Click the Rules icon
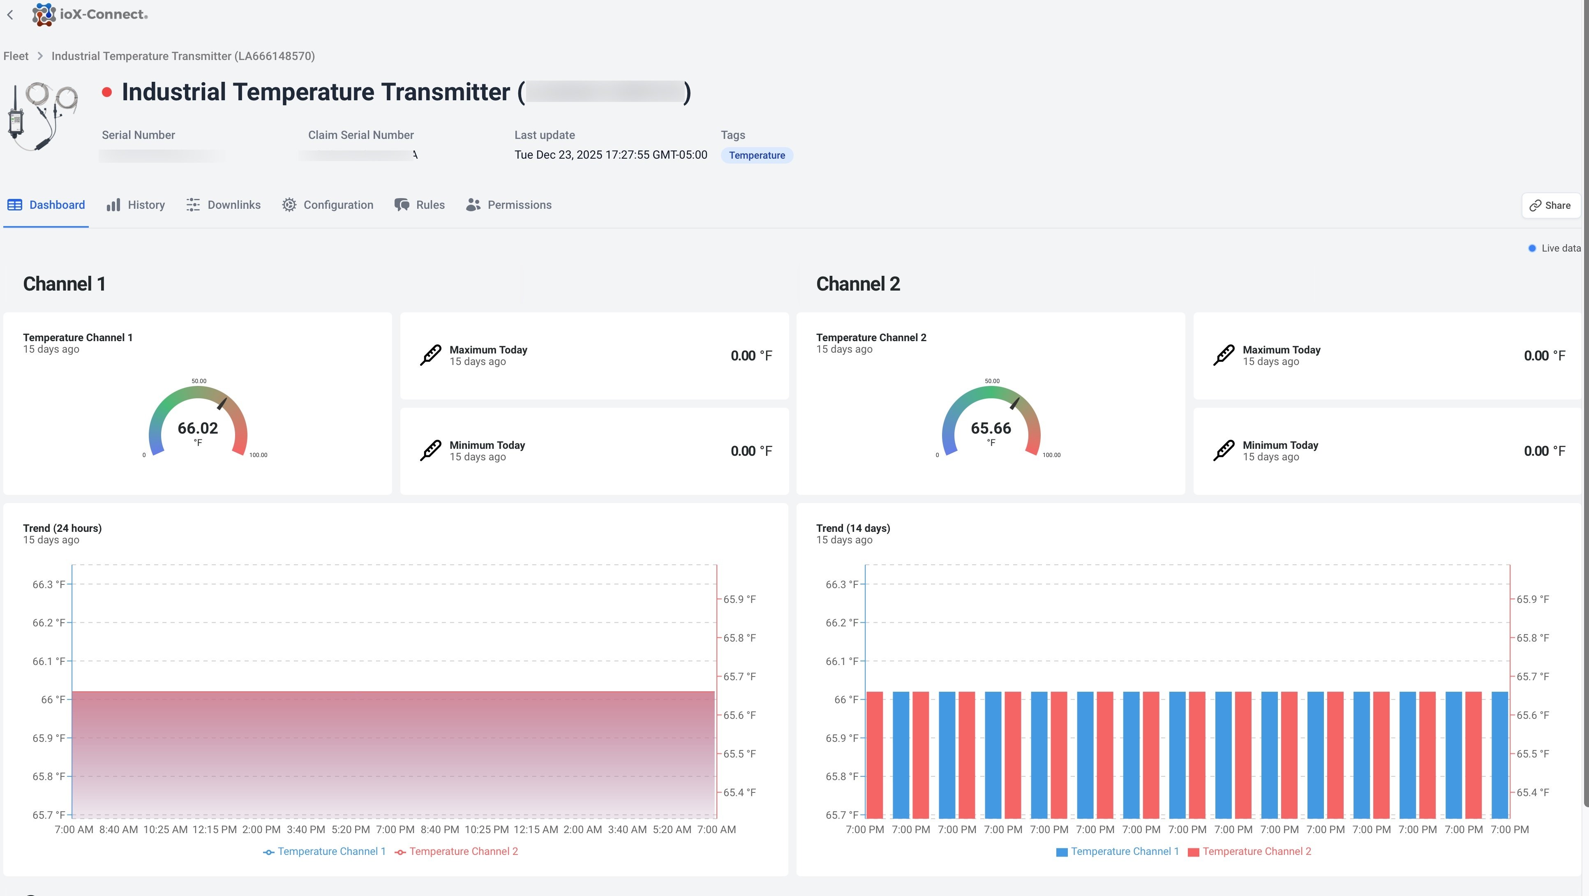Image resolution: width=1589 pixels, height=896 pixels. tap(402, 204)
